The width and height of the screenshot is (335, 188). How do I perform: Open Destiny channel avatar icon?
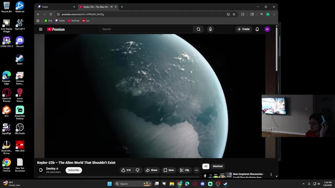41,170
